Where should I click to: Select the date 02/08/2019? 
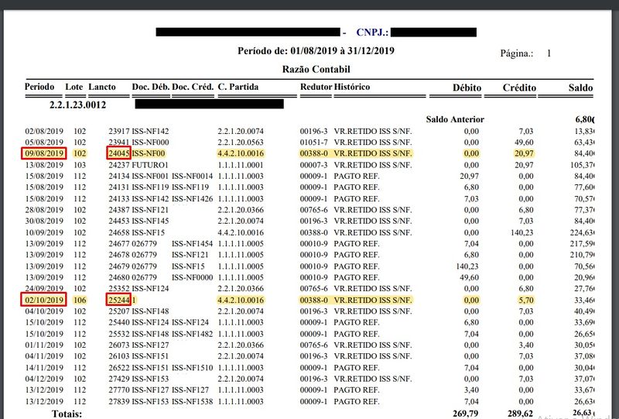tap(44, 131)
